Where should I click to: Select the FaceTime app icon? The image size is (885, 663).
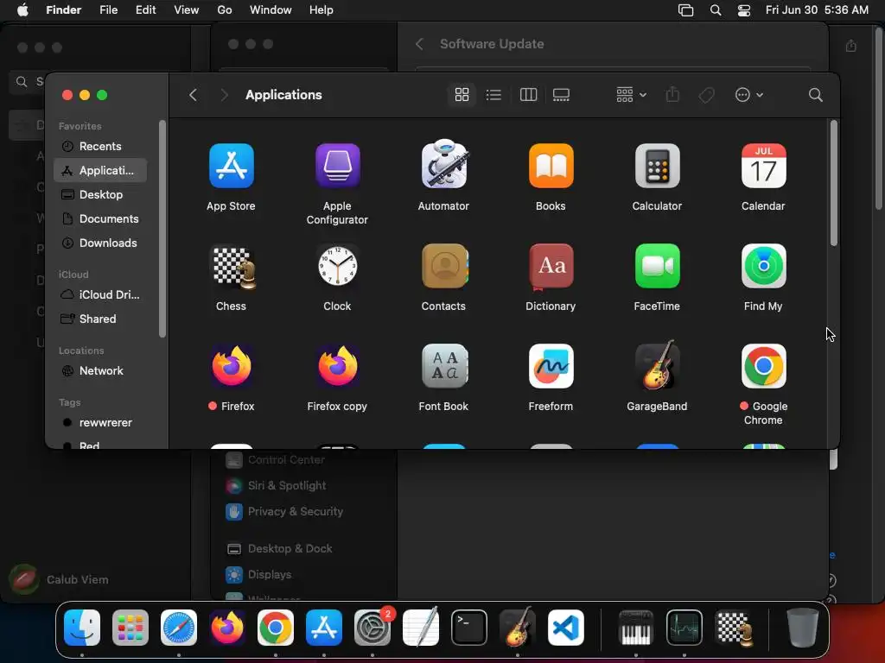[657, 266]
